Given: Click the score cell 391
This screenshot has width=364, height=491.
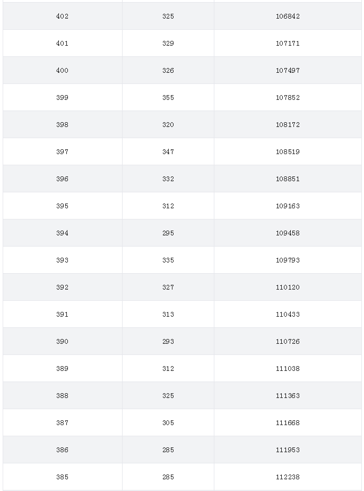Looking at the screenshot, I should [x=62, y=314].
